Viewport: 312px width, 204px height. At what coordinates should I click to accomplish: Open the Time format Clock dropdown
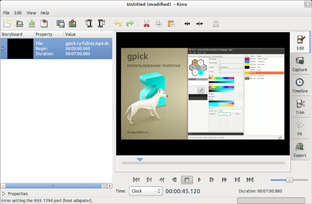[146, 191]
